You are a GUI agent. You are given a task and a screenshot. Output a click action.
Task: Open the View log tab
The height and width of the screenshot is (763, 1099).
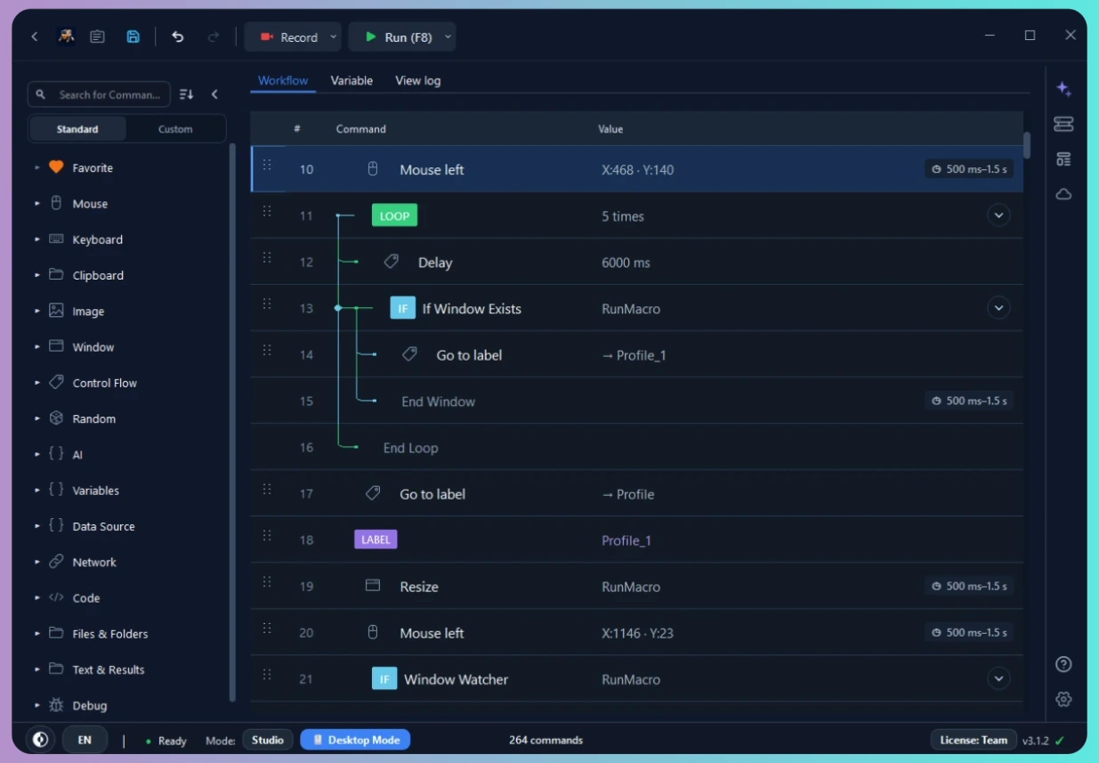coord(418,80)
